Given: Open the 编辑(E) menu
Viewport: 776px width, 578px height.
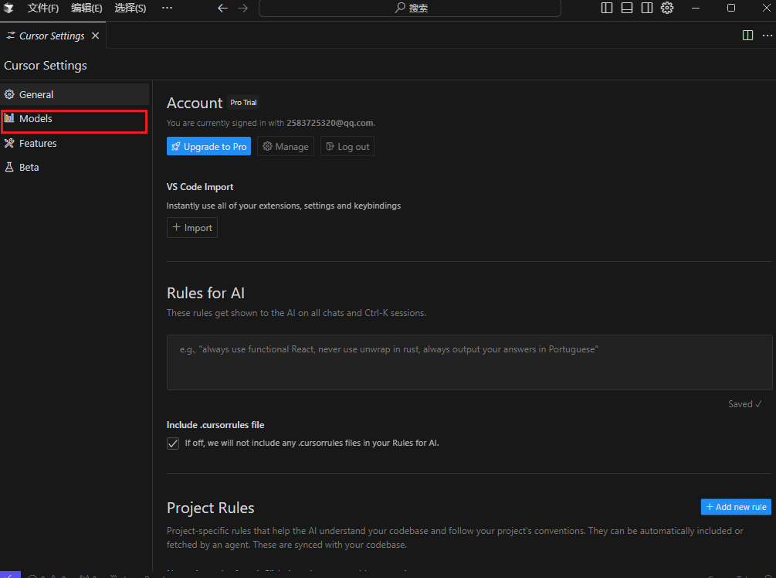Looking at the screenshot, I should [86, 8].
